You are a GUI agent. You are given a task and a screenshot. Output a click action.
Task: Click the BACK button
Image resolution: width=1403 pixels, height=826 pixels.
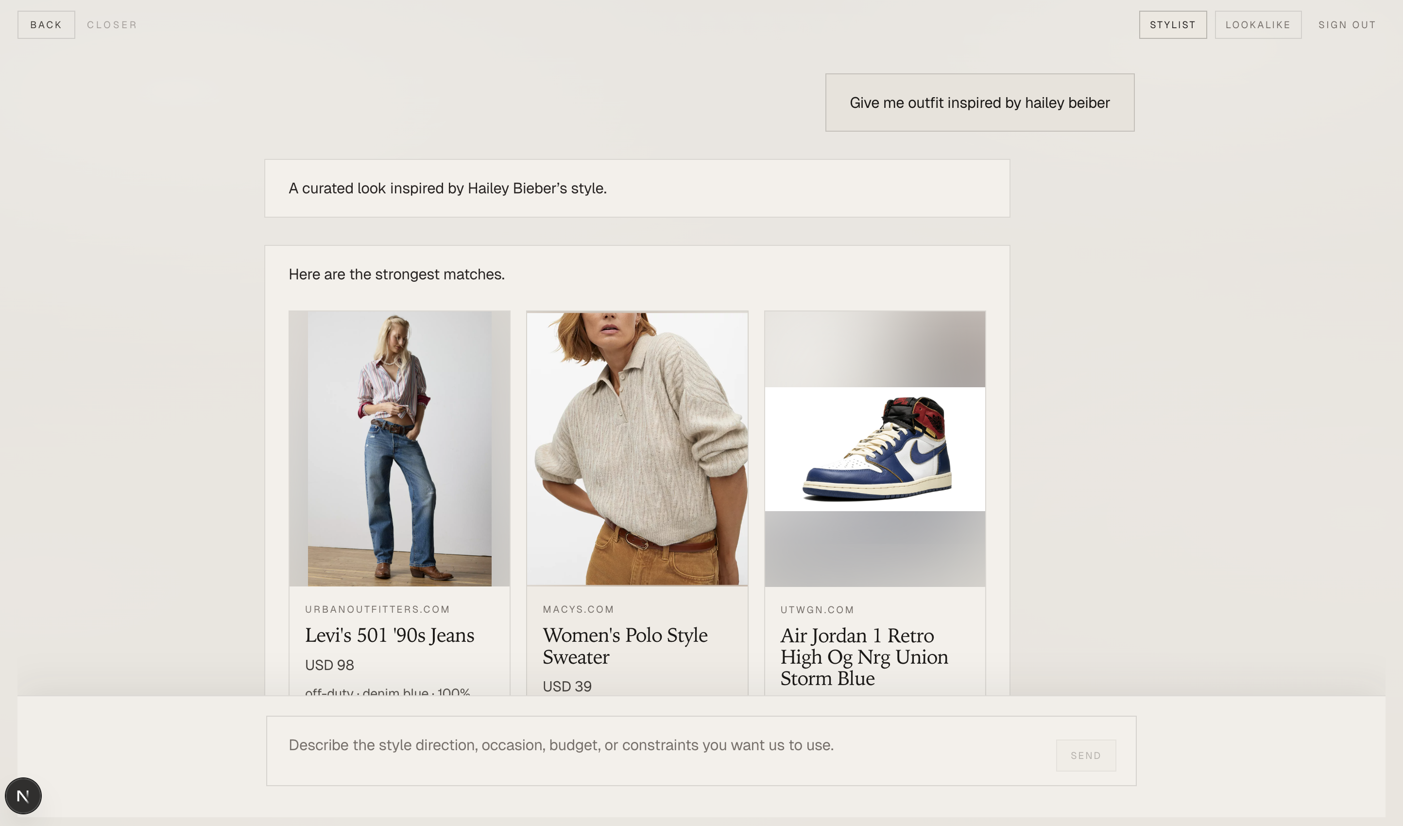(x=46, y=25)
